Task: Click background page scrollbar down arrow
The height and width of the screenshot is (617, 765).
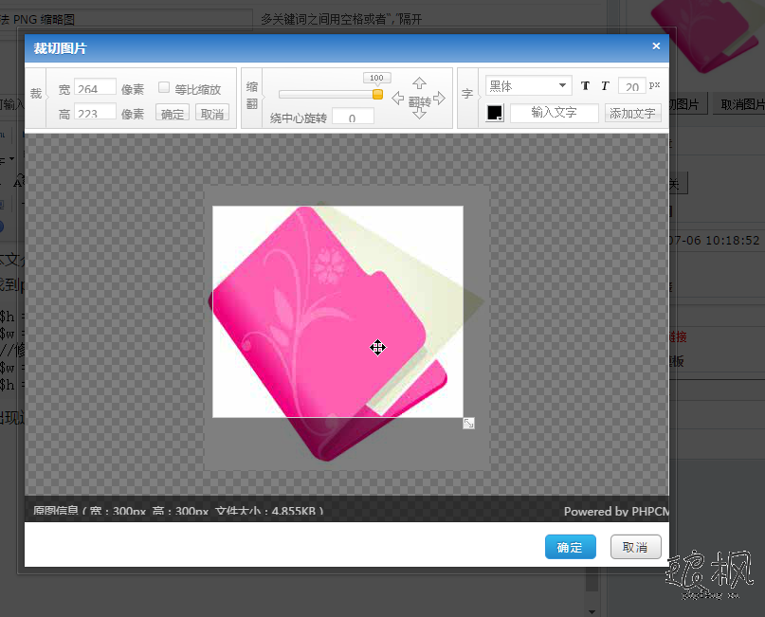Action: point(592,611)
